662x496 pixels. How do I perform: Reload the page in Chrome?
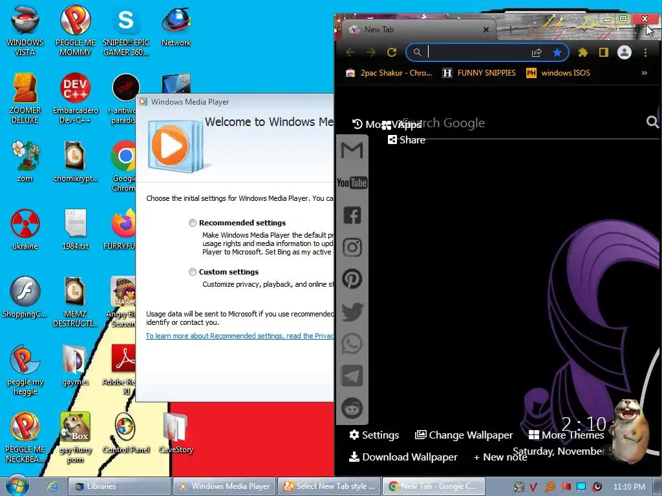click(392, 52)
